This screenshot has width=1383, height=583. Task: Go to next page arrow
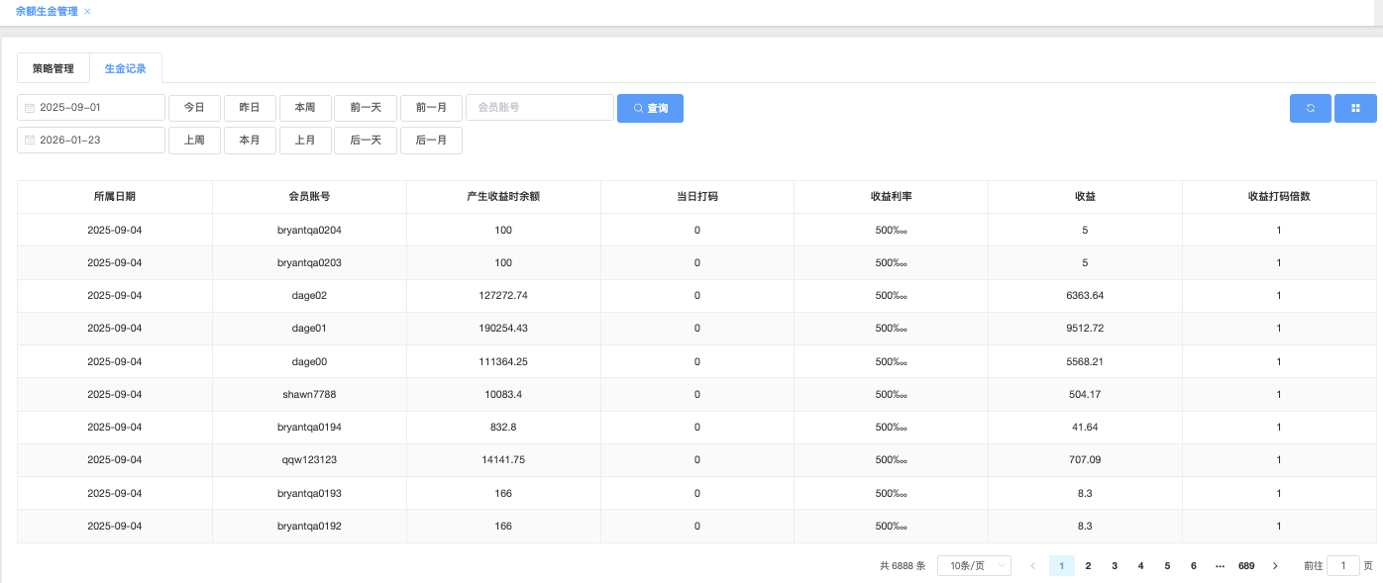pyautogui.click(x=1275, y=566)
